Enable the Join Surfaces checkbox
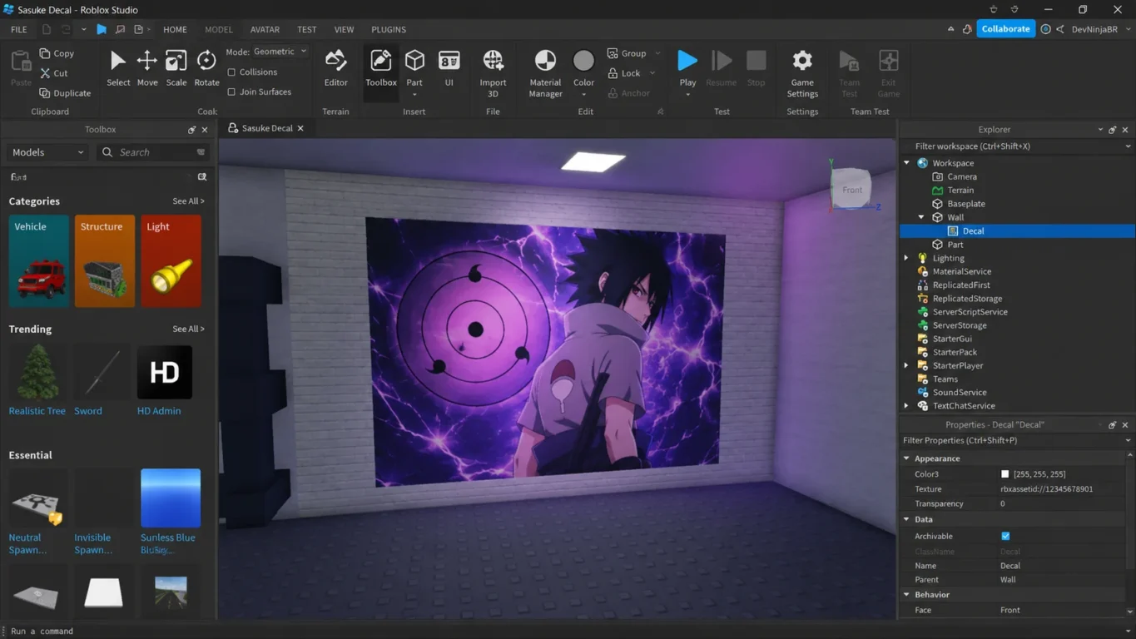The width and height of the screenshot is (1136, 639). (x=231, y=92)
